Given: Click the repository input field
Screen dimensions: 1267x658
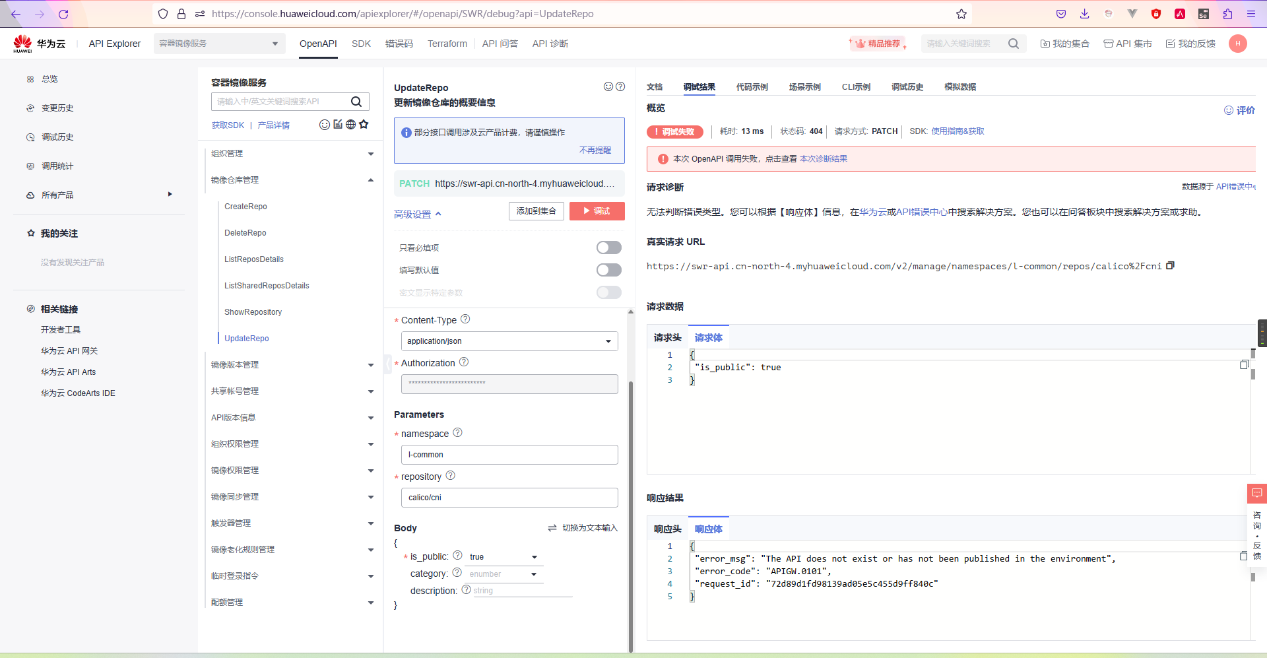Looking at the screenshot, I should [x=509, y=498].
